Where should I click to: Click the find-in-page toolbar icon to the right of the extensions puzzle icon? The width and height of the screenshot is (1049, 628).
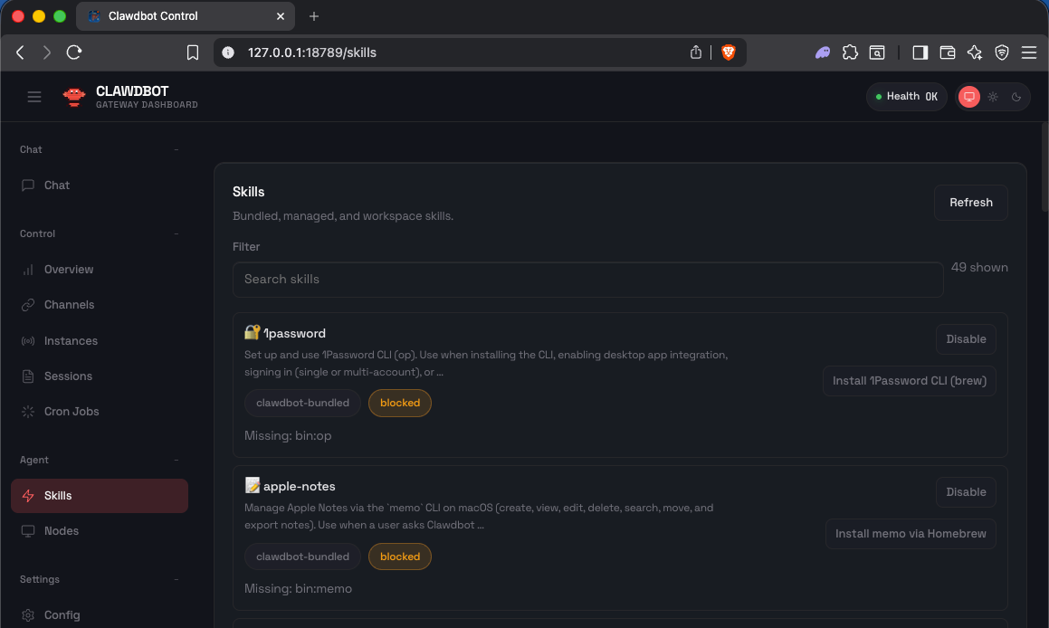[x=877, y=52]
